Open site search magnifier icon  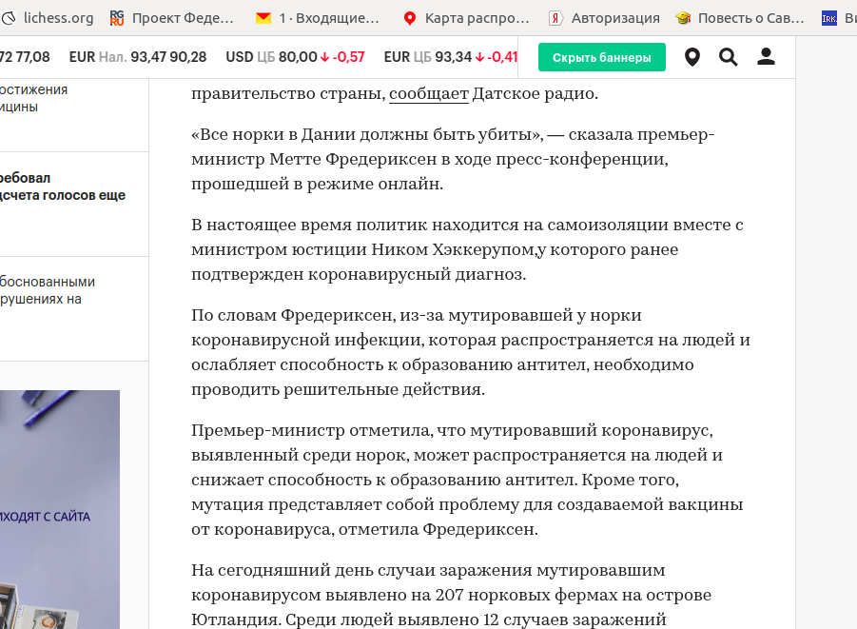click(728, 57)
